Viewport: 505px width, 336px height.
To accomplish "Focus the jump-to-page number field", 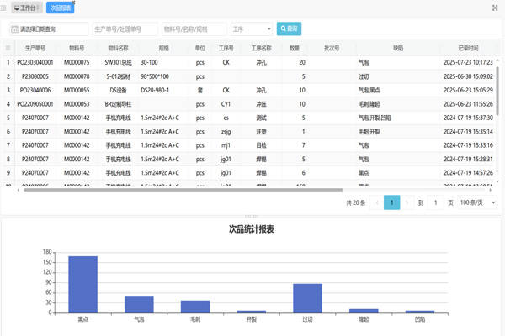I will [x=436, y=202].
